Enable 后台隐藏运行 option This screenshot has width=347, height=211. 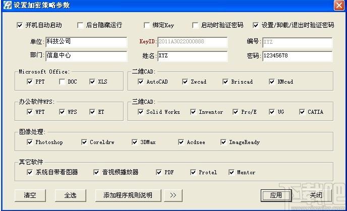pos(80,25)
